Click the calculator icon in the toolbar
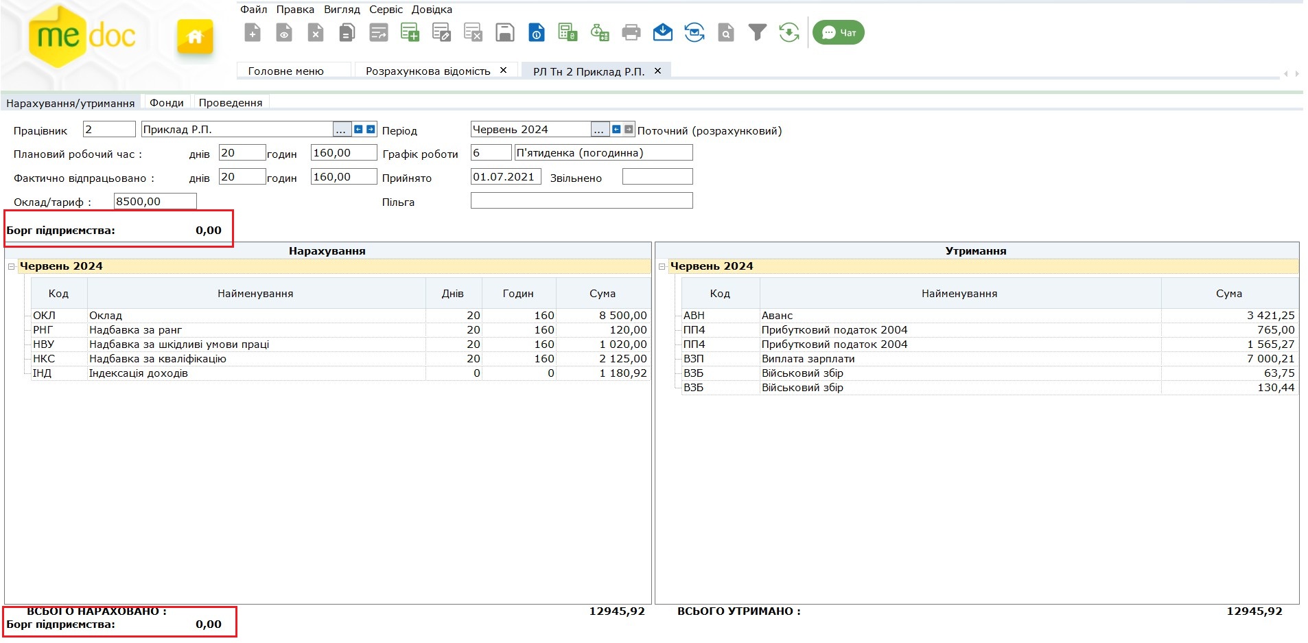Image resolution: width=1308 pixels, height=643 pixels. [568, 32]
